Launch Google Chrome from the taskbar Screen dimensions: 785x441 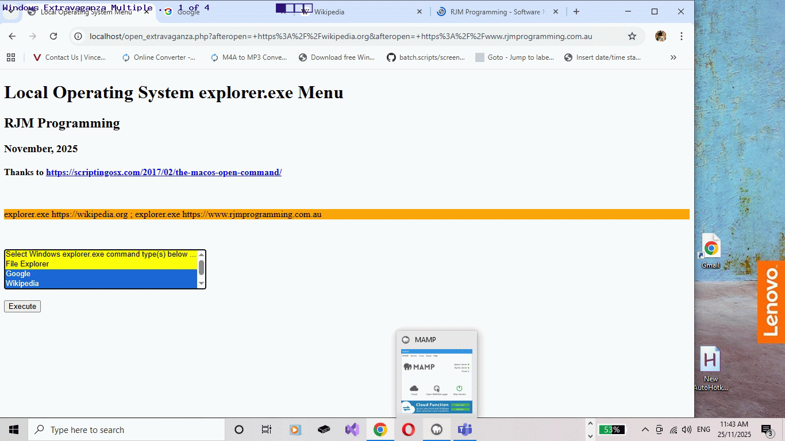pyautogui.click(x=380, y=429)
